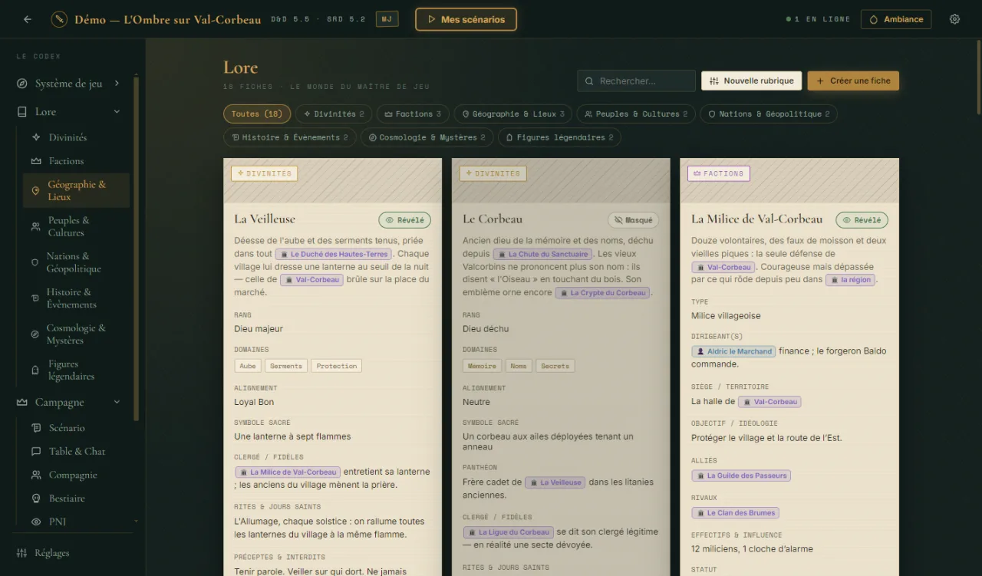Click the back arrow icon
This screenshot has height=576, width=982.
point(28,19)
